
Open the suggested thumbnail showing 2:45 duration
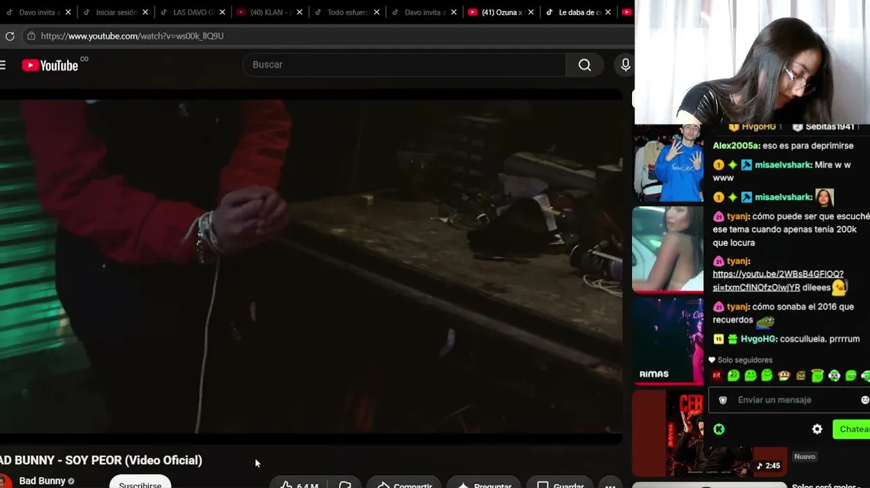click(710, 433)
